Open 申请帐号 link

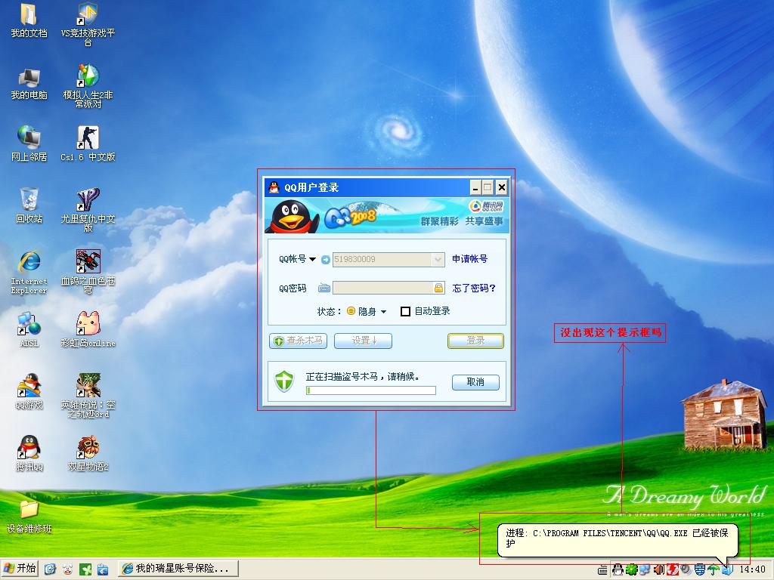click(x=469, y=259)
